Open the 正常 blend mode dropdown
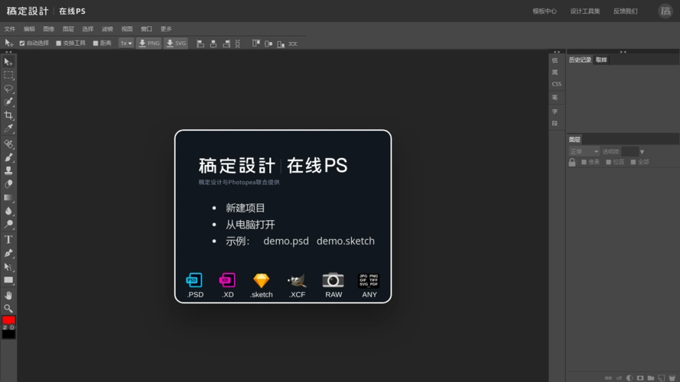Viewport: 680px width, 382px height. (584, 151)
